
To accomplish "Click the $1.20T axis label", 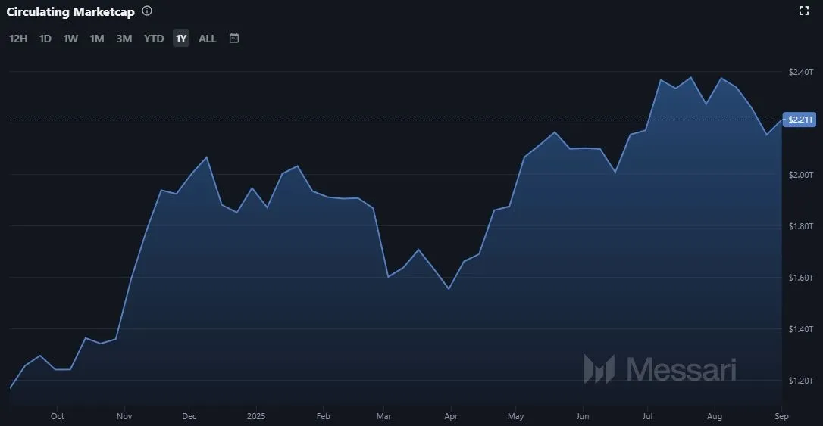I will tap(801, 381).
